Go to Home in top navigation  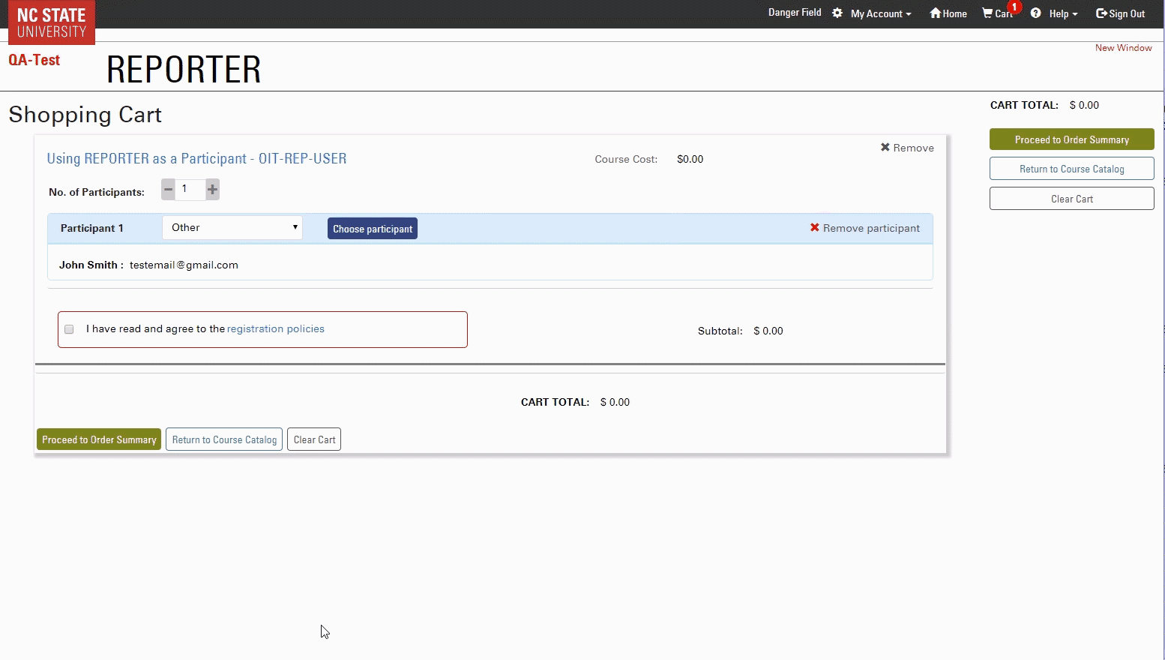[948, 13]
